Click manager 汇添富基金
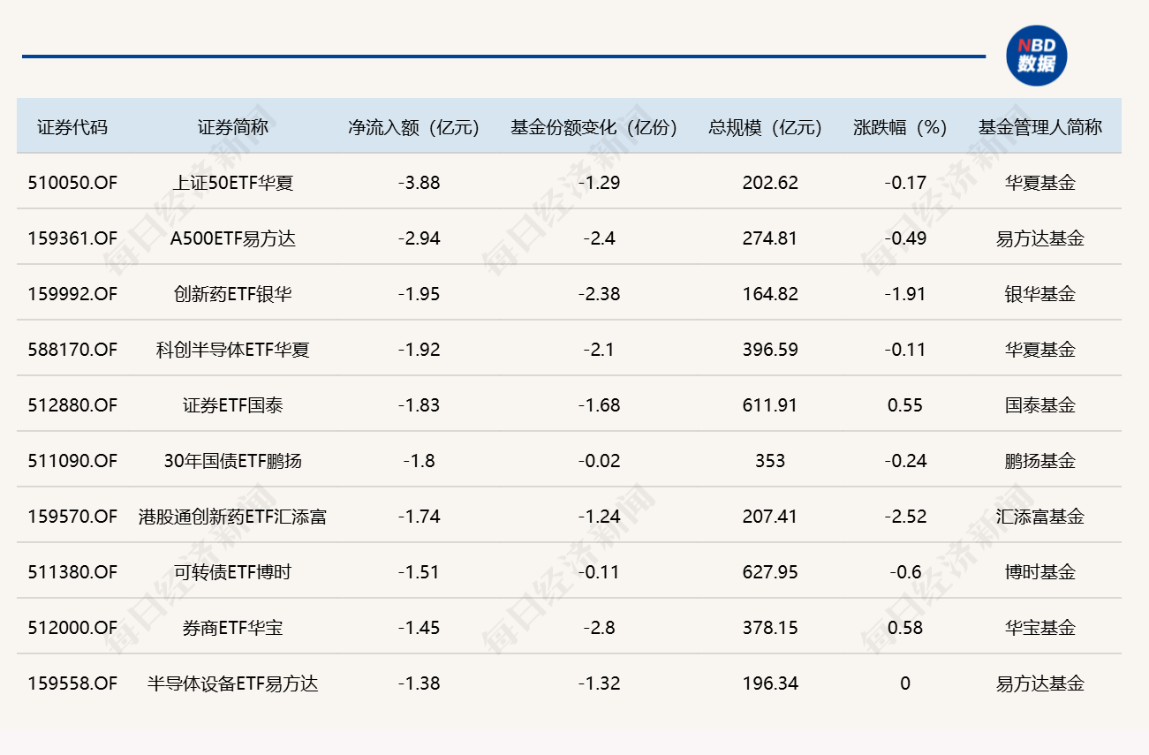1149x755 pixels. (1040, 517)
